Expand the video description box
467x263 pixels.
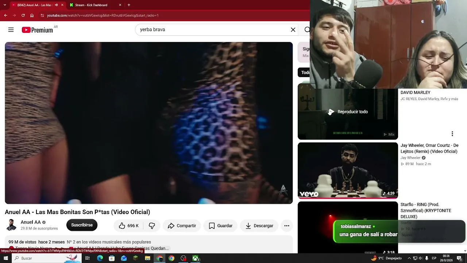point(149,245)
